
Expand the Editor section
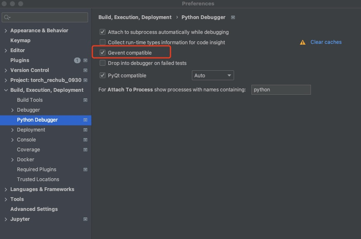click(x=6, y=50)
